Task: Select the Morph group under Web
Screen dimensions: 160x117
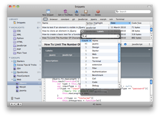Action: pos(23,87)
